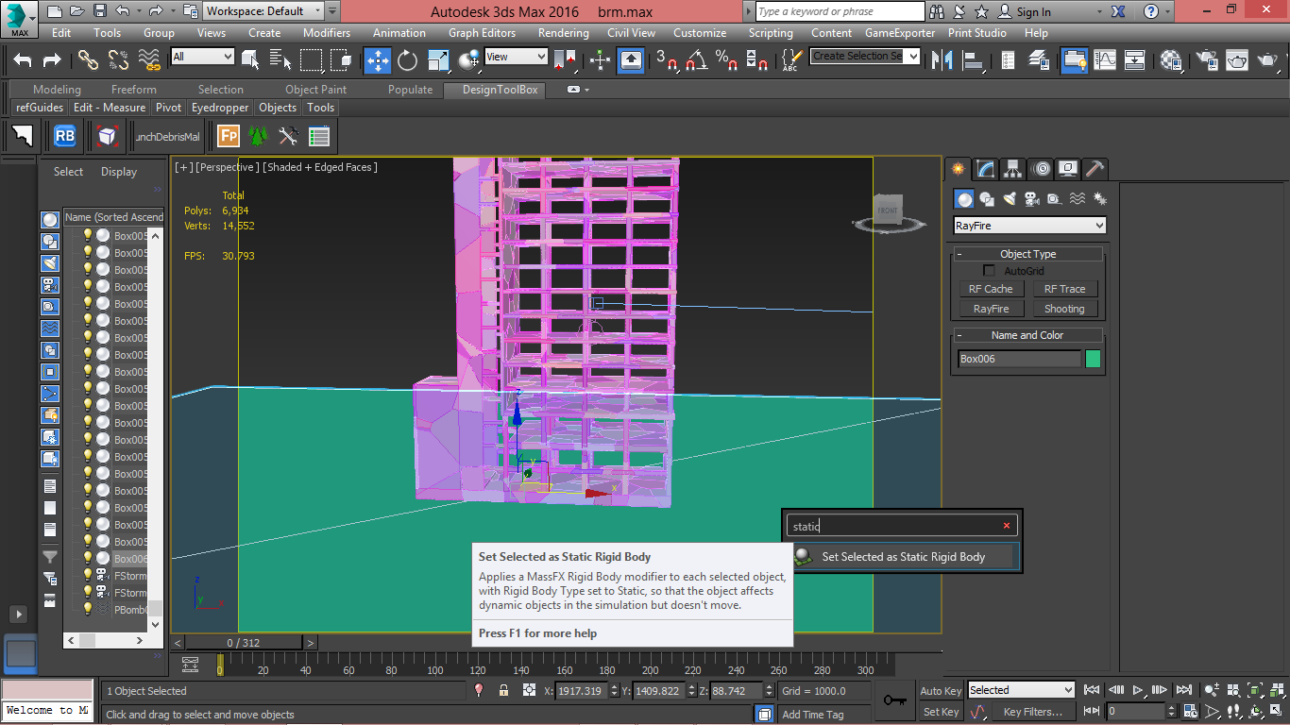The image size is (1290, 725).
Task: Open the Create Selection Set dropdown
Action: (x=865, y=57)
